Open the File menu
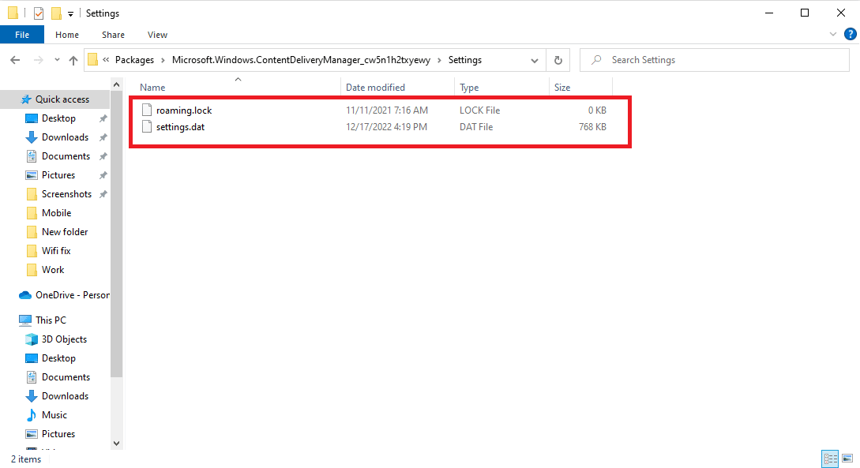Screen dimensions: 860x468 tap(22, 35)
